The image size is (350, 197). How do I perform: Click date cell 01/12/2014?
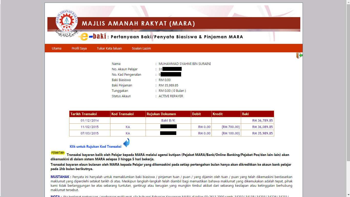90,121
